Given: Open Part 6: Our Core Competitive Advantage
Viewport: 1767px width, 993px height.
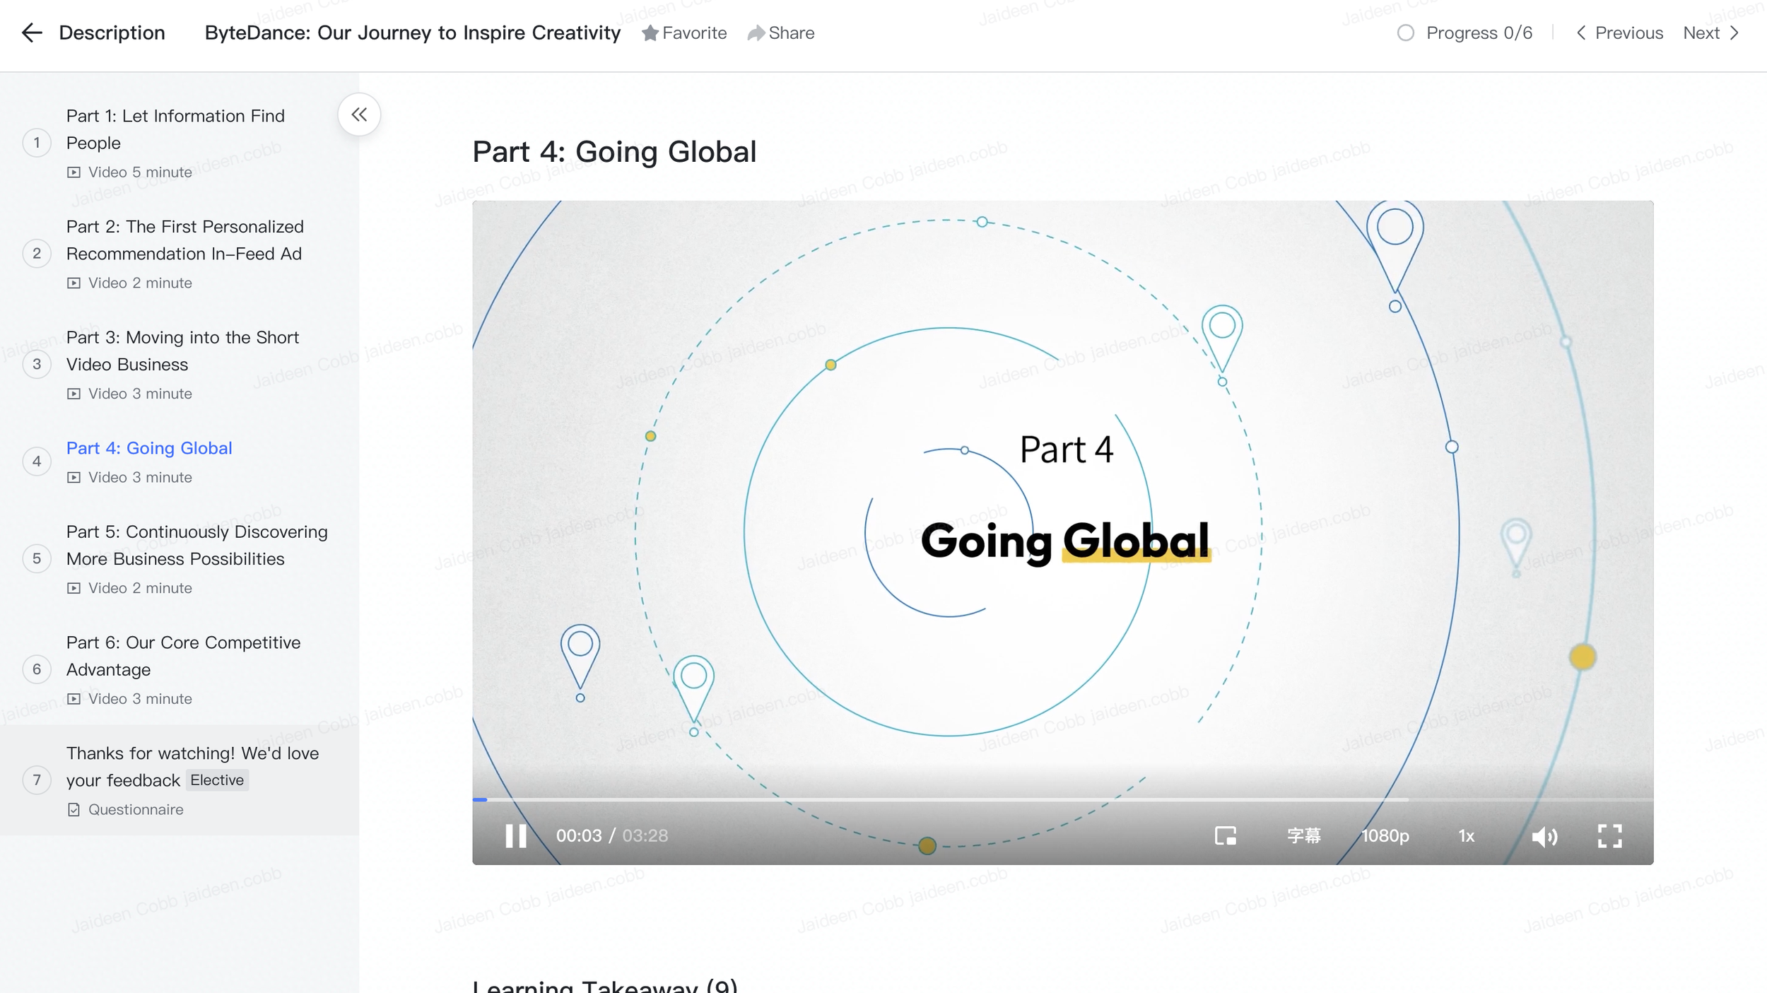Looking at the screenshot, I should (x=183, y=656).
